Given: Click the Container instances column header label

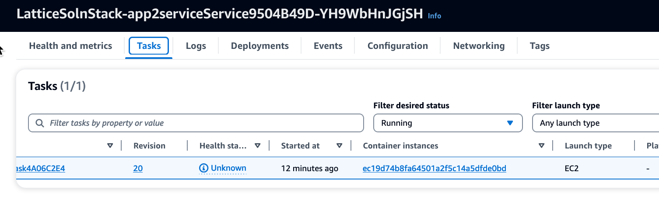Looking at the screenshot, I should 400,146.
